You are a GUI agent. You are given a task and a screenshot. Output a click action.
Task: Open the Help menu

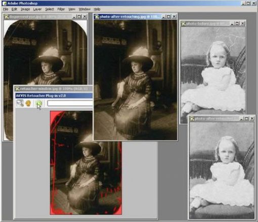click(97, 9)
